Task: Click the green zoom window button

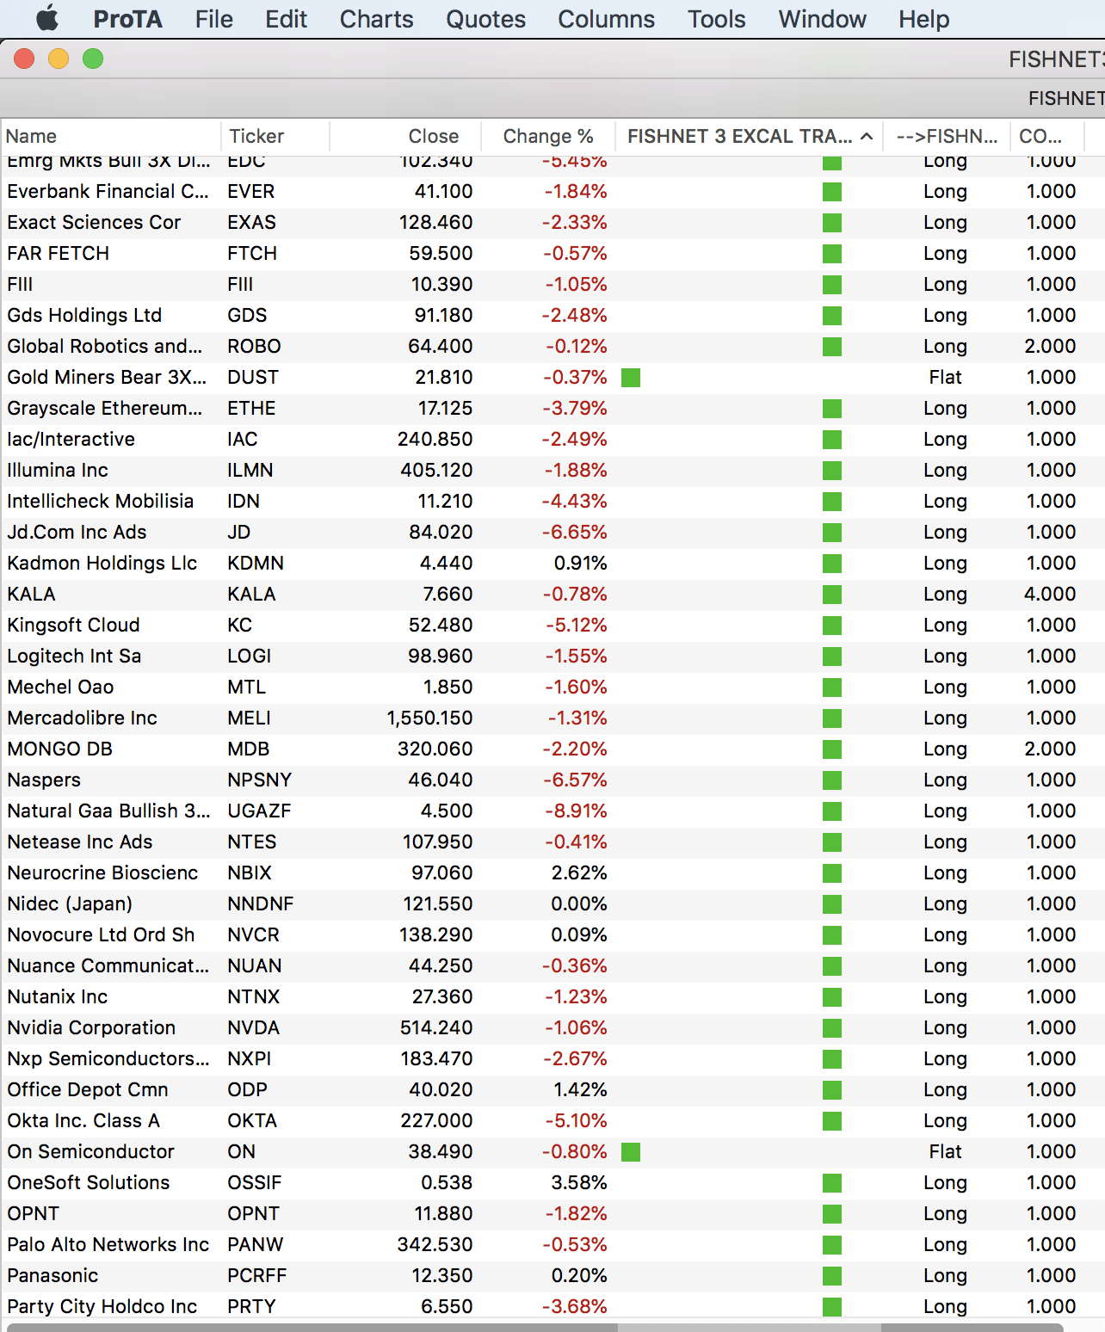Action: (x=93, y=59)
